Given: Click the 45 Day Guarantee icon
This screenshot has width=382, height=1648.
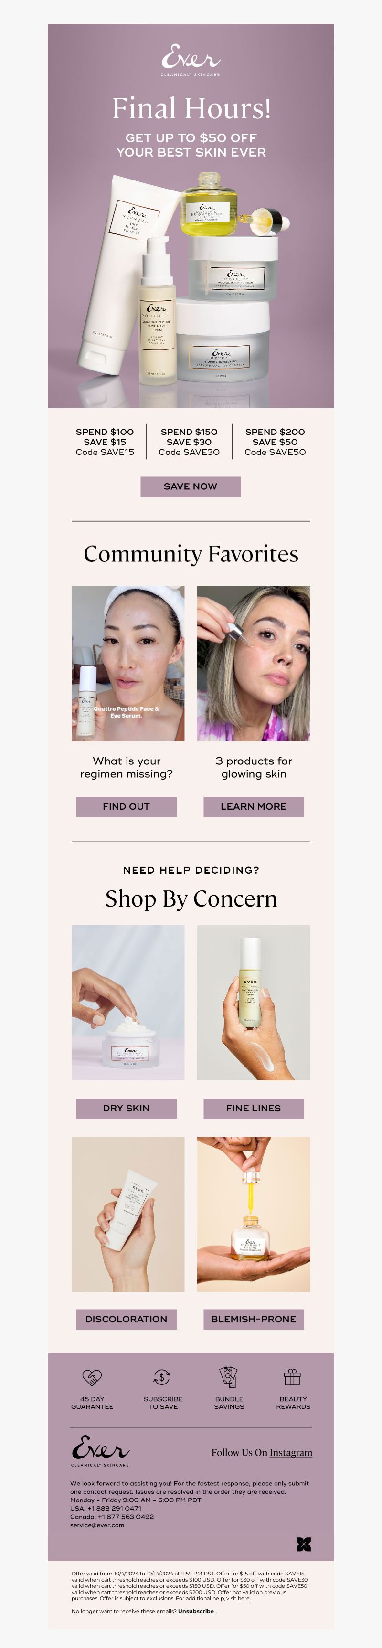Looking at the screenshot, I should (92, 1377).
